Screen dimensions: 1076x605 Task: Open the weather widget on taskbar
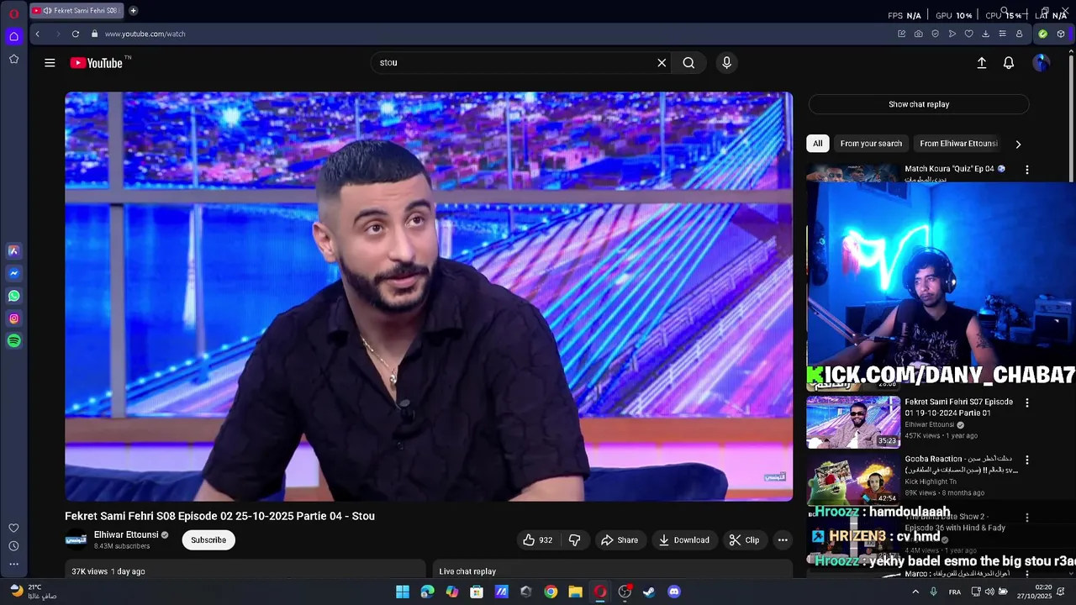click(34, 592)
